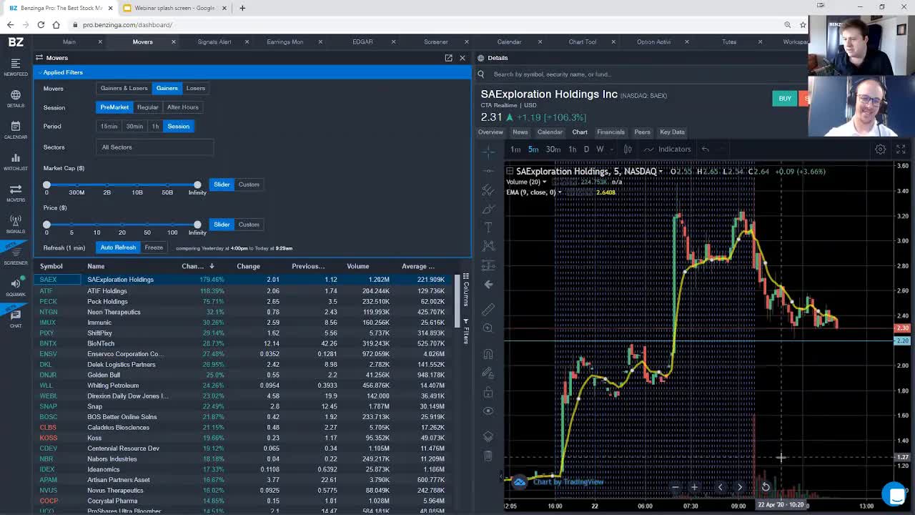
Task: Click the green BUY button
Action: (785, 99)
